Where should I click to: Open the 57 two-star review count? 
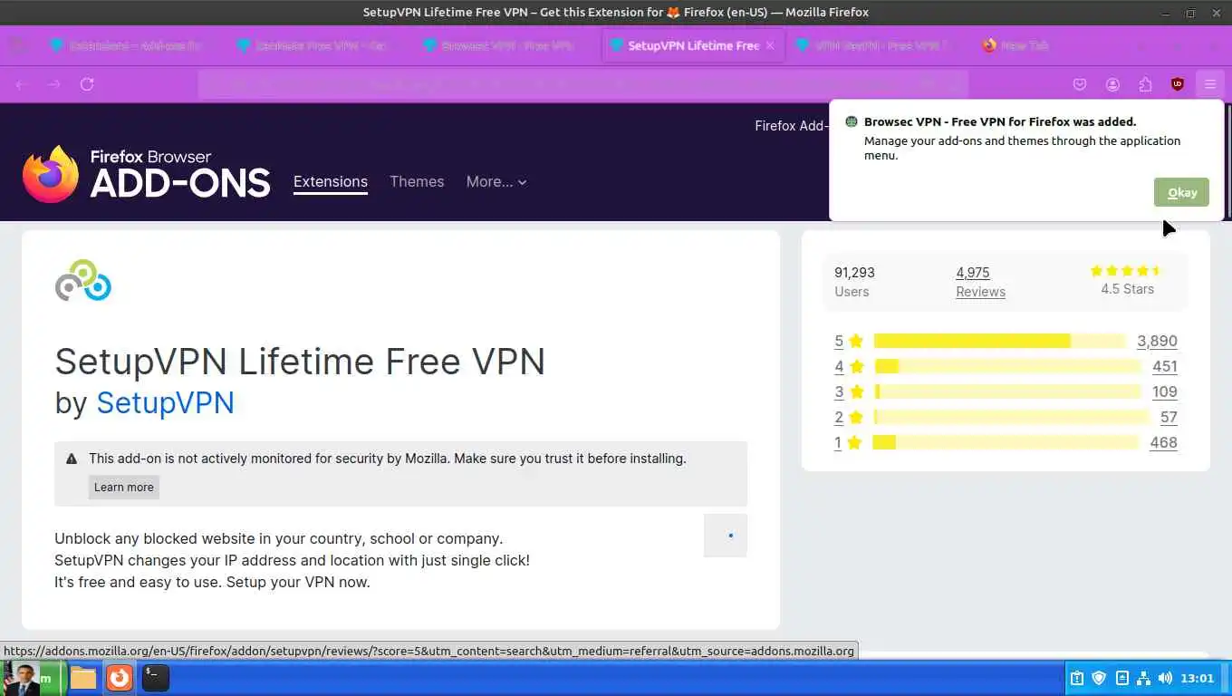click(1169, 417)
